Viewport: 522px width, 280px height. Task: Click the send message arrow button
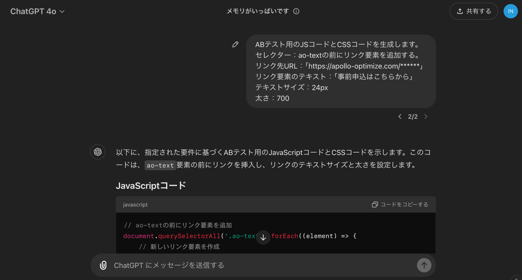(424, 265)
